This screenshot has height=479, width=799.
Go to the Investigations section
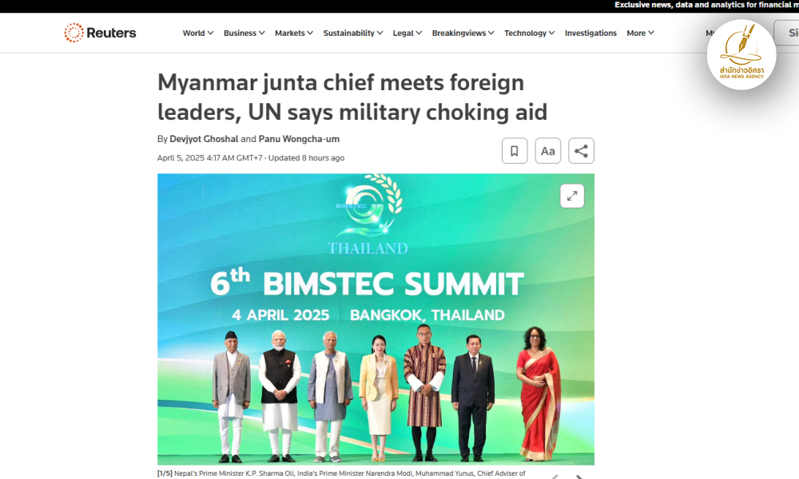click(590, 33)
